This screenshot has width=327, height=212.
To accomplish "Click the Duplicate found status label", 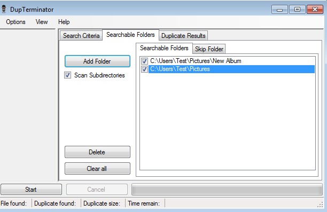I will click(55, 203).
